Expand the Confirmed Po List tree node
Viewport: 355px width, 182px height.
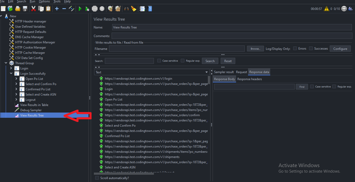pos(16,89)
